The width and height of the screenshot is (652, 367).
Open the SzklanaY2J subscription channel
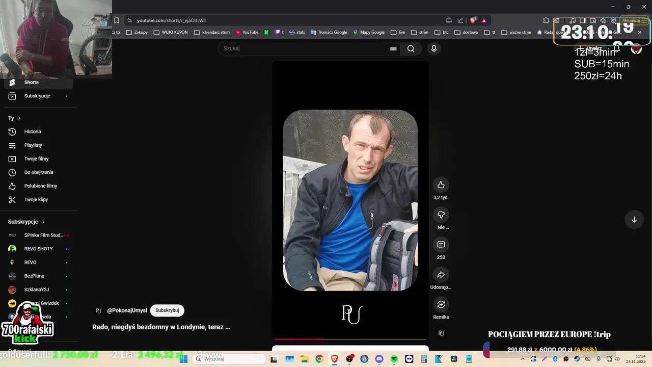[39, 290]
